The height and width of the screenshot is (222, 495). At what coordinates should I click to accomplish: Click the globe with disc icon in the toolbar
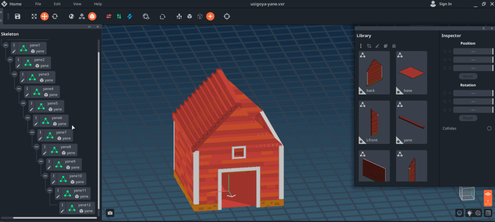(146, 17)
